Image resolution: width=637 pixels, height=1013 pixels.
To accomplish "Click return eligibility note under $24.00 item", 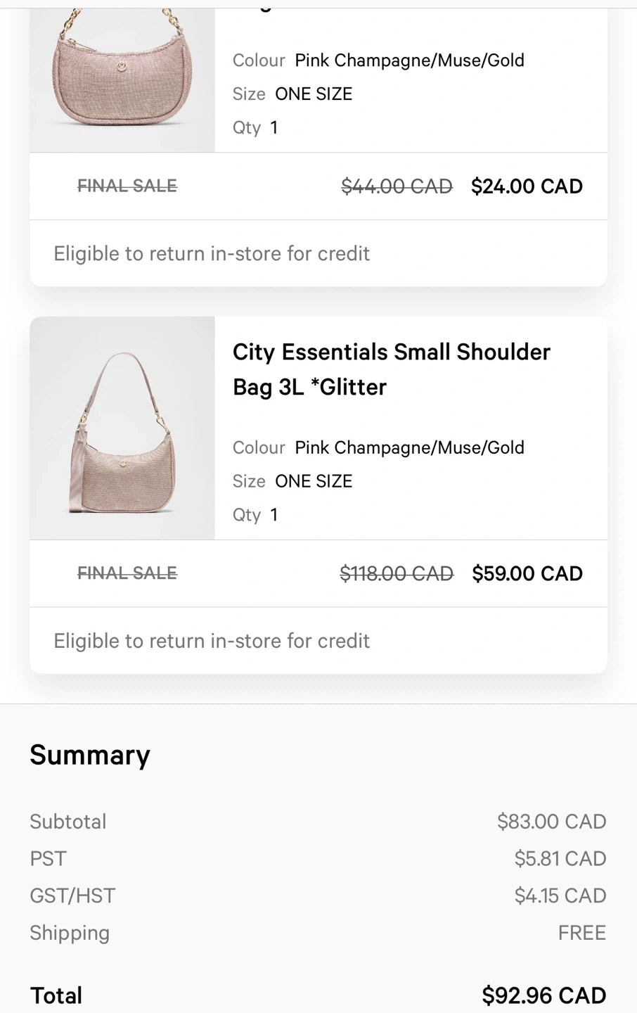I will pos(212,253).
